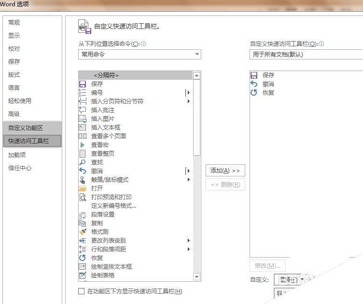Select the 快速访问工具栏 category
The height and width of the screenshot is (304, 363).
pos(32,141)
